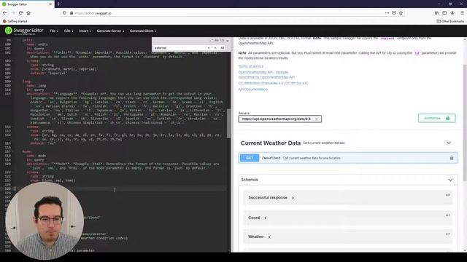Click the Swagger Editor logo
467x262 pixels.
[x=24, y=31]
